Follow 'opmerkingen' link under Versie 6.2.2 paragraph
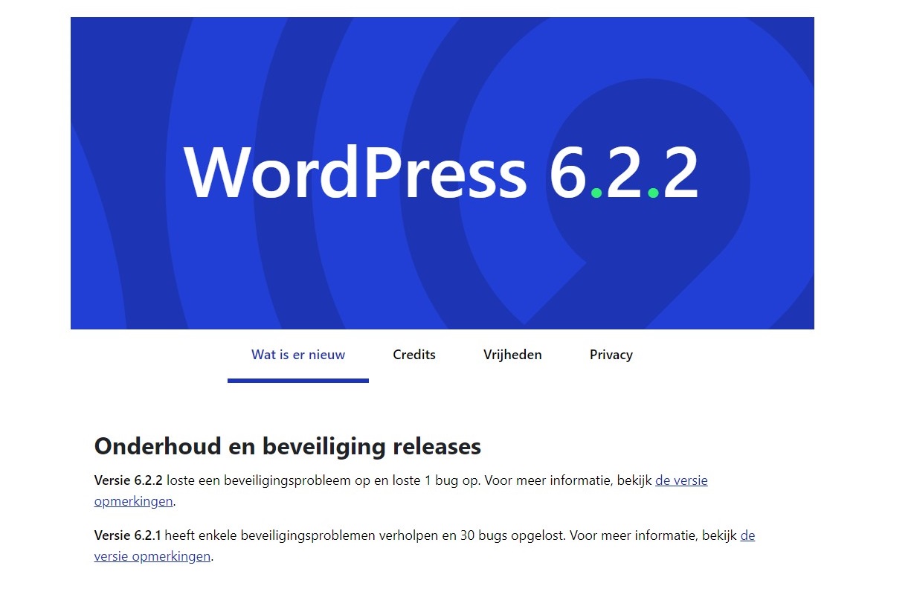The width and height of the screenshot is (914, 612). click(x=134, y=501)
